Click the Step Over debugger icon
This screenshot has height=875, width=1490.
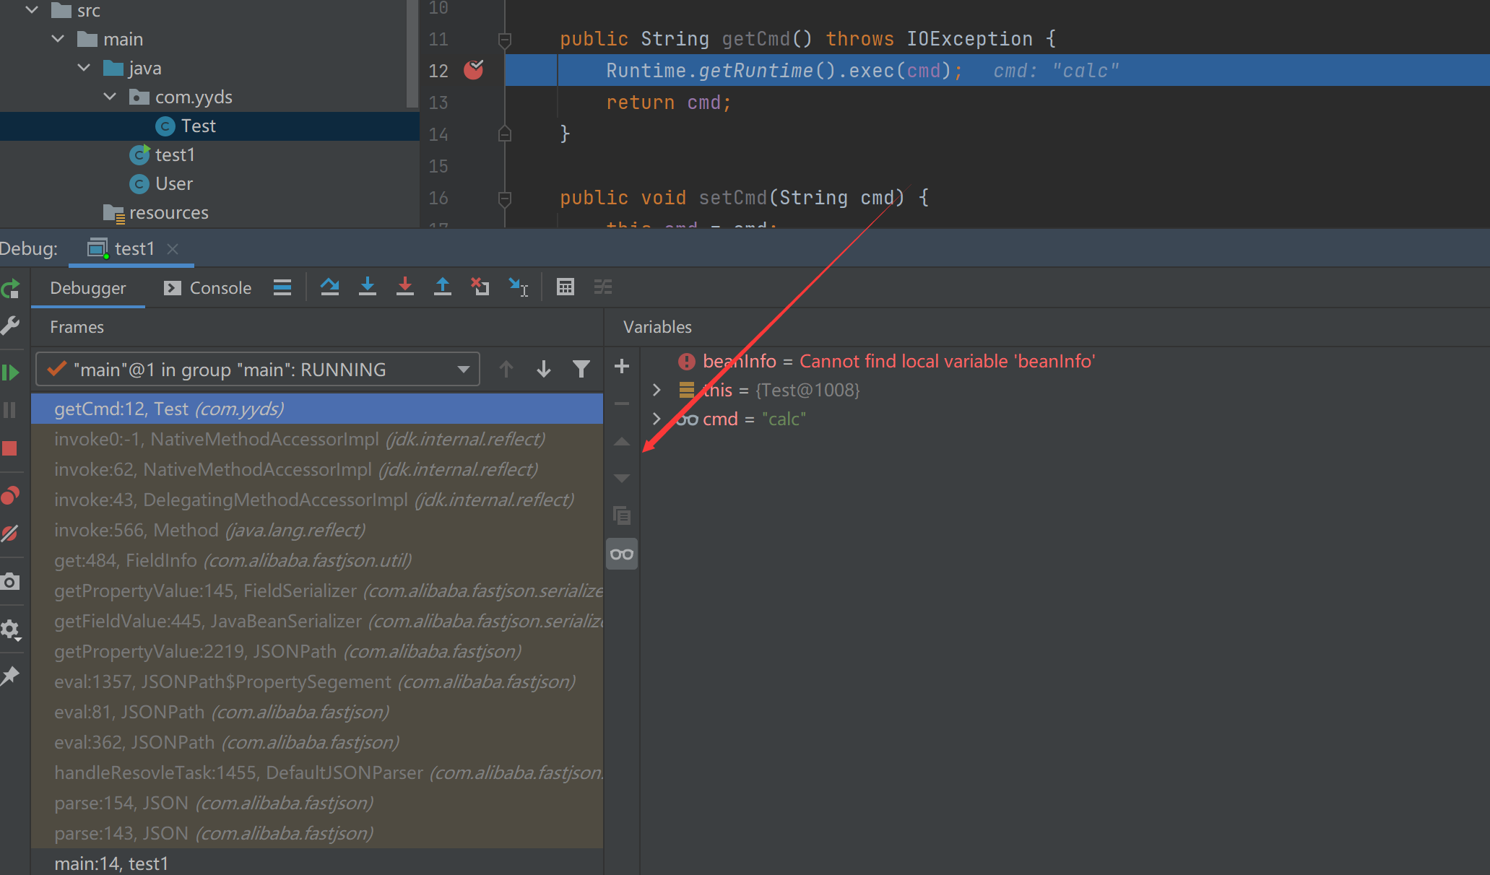330,287
